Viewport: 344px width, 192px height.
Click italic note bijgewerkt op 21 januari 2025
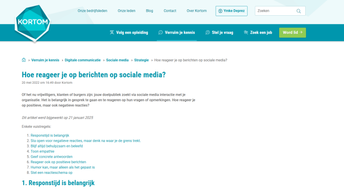point(57,118)
